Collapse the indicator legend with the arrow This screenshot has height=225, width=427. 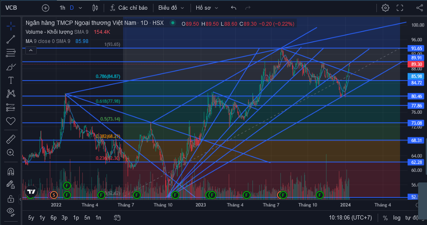point(31,51)
